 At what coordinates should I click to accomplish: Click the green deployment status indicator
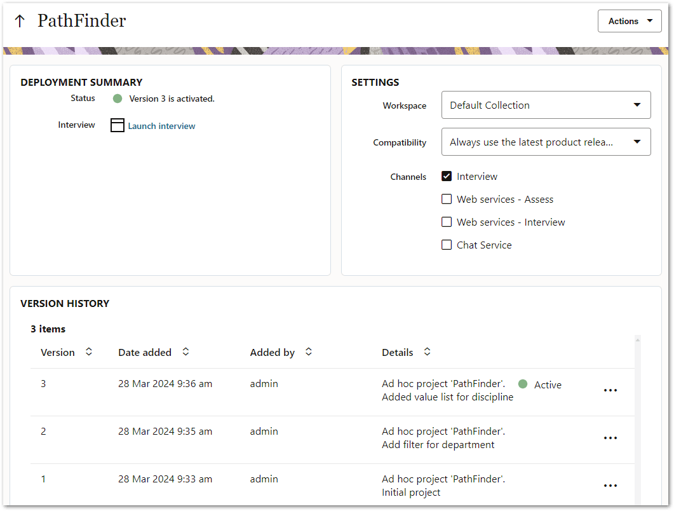118,99
